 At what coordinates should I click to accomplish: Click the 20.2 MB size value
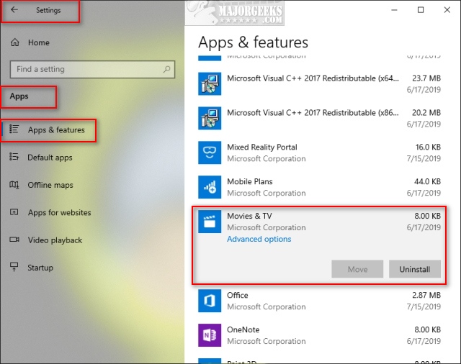coord(426,113)
